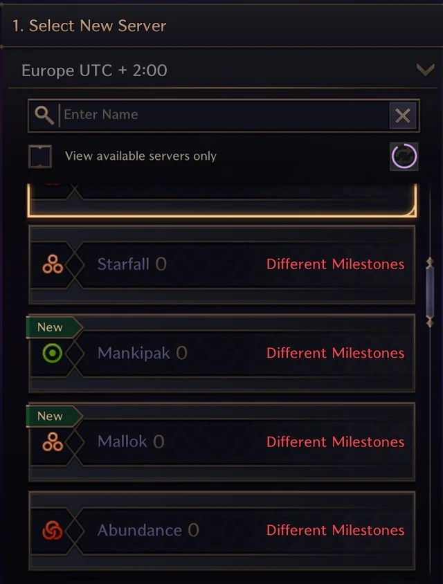Click the green Mankipak server emblem

coord(51,353)
